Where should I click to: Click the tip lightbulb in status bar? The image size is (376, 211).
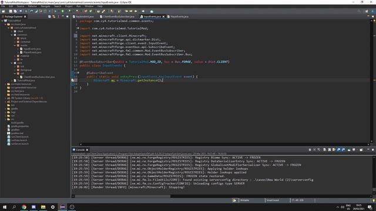[374, 200]
